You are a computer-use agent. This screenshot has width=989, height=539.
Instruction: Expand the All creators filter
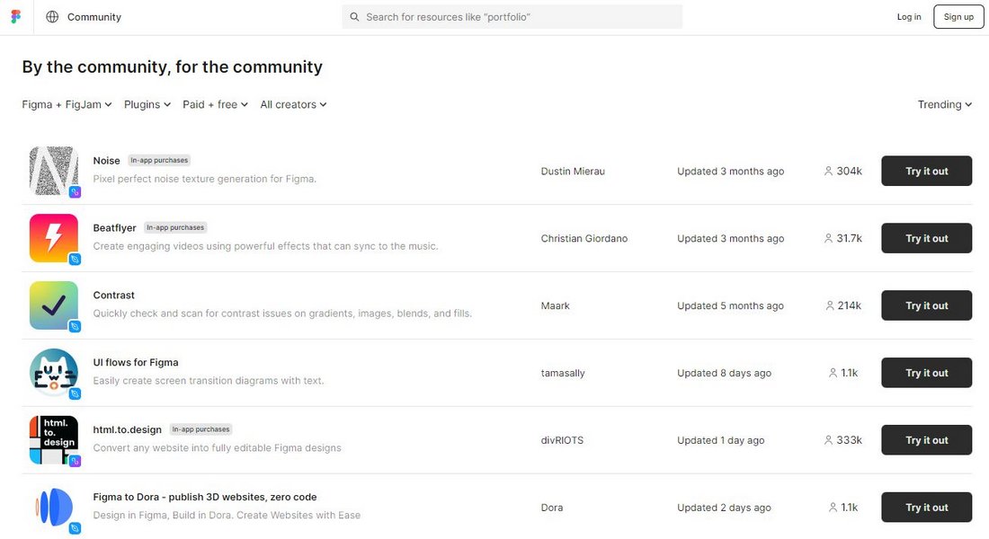[x=293, y=104]
